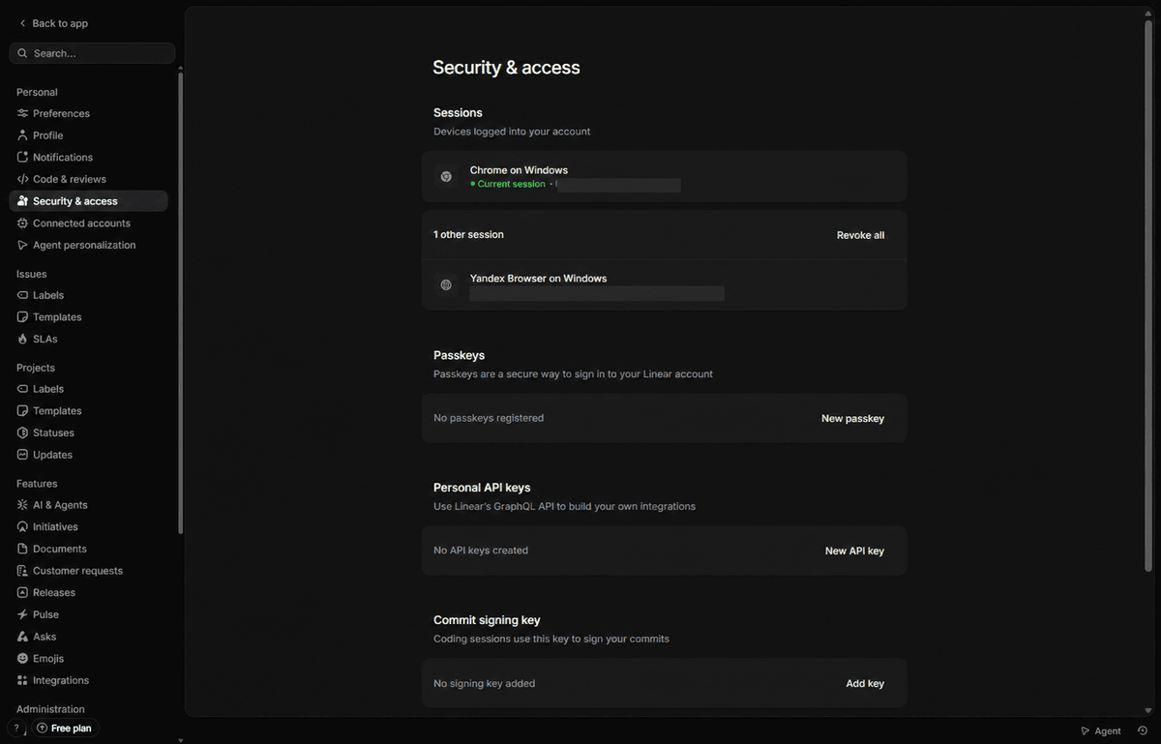1161x744 pixels.
Task: Click the Free plan badge
Action: [x=65, y=728]
